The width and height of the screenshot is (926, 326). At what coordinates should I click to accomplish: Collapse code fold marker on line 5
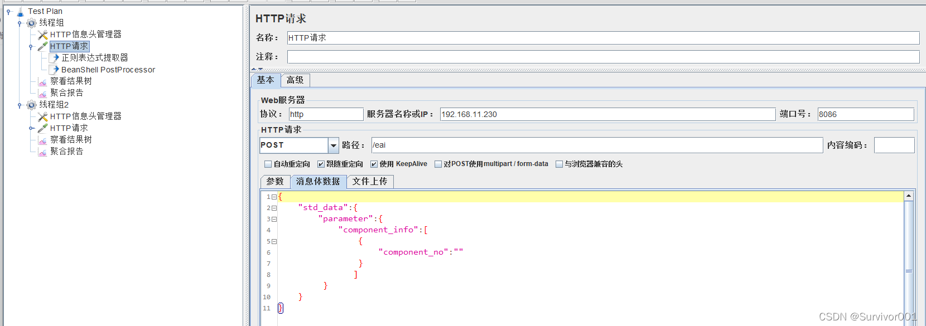point(274,241)
